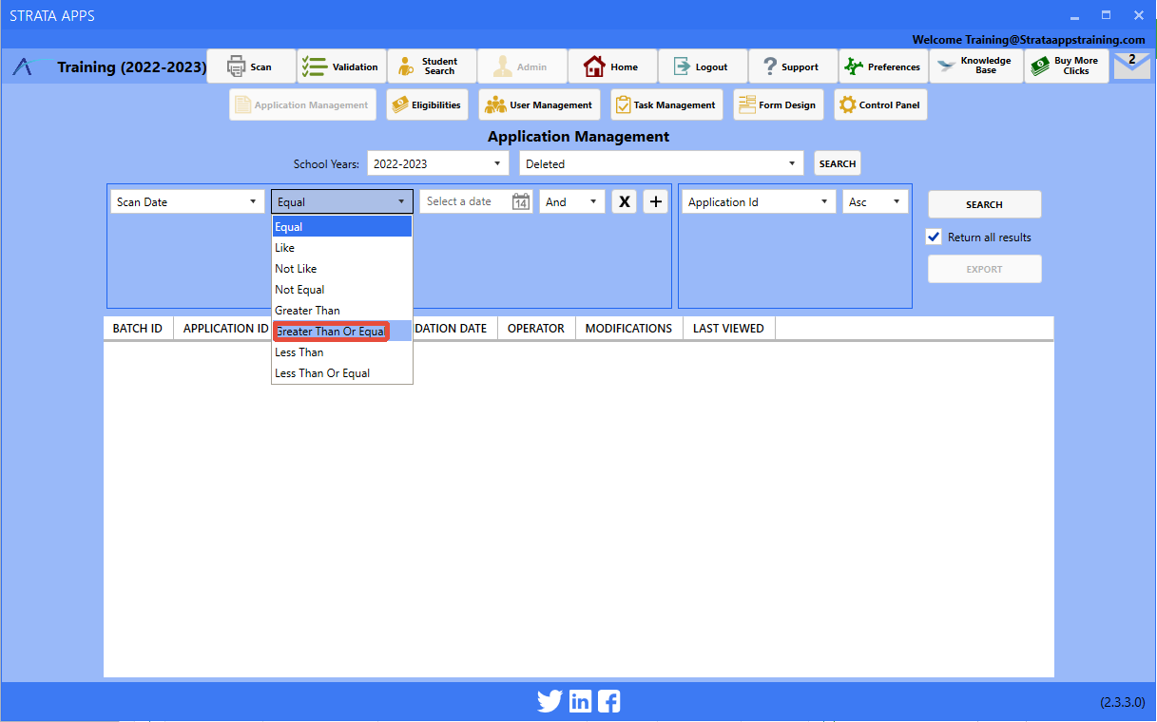Image resolution: width=1157 pixels, height=722 pixels.
Task: Click the large SEARCH button above the Return all results checkbox
Action: coord(984,204)
